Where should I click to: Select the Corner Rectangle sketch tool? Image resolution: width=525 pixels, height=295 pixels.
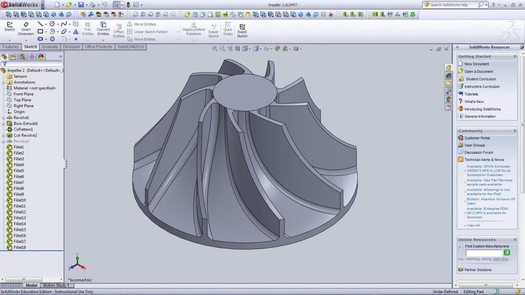click(x=40, y=31)
